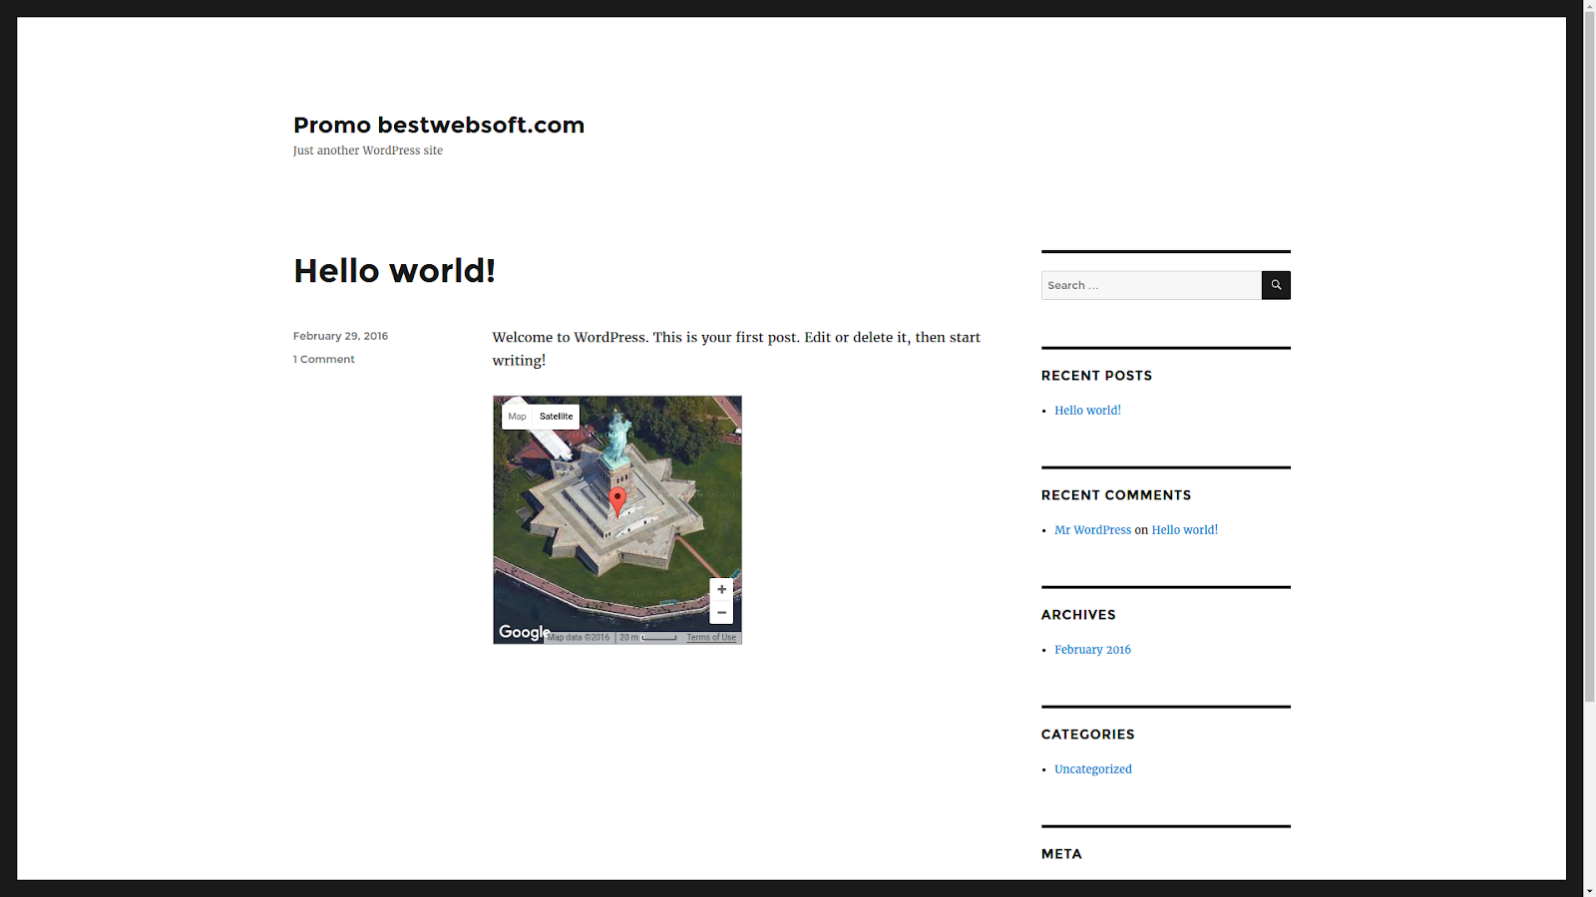Screen dimensions: 1596x897
Task: Click the search magnifier button
Action: (1276, 285)
